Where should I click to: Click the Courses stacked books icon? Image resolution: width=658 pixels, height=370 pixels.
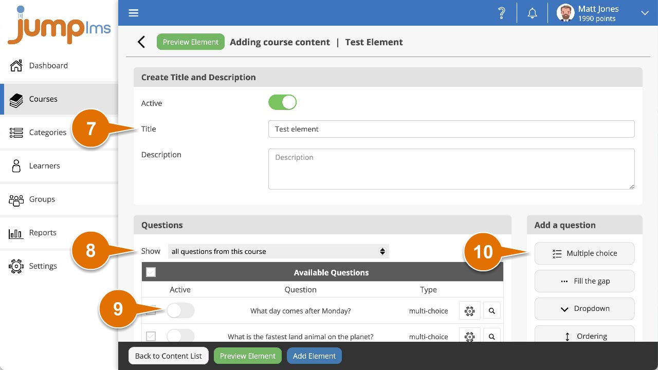point(16,99)
